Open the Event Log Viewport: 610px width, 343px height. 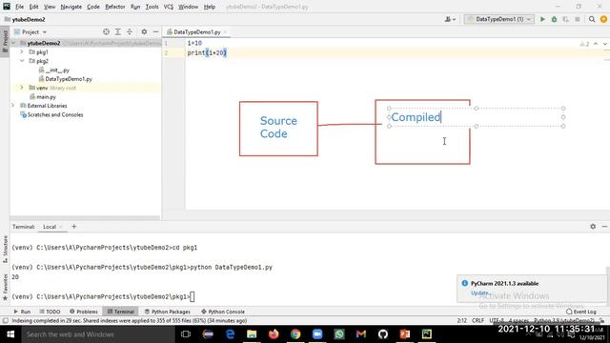(581, 312)
